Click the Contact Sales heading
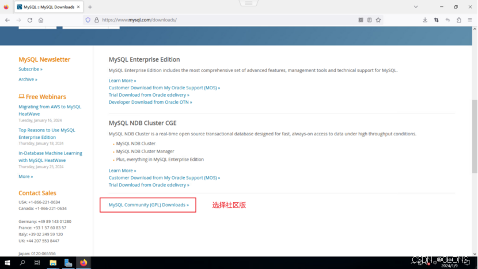Screen dimensions: 478x269 tap(37, 193)
